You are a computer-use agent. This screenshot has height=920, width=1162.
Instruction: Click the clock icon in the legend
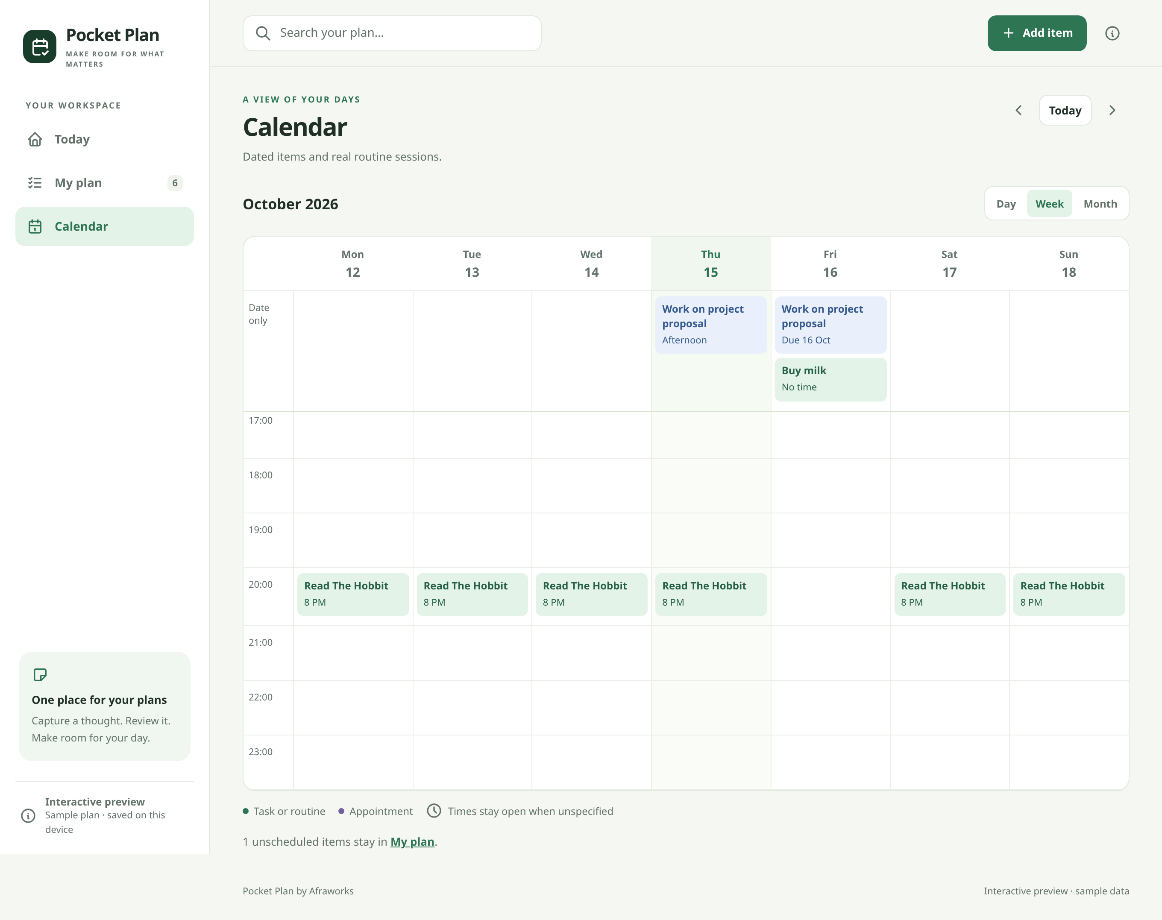[434, 811]
